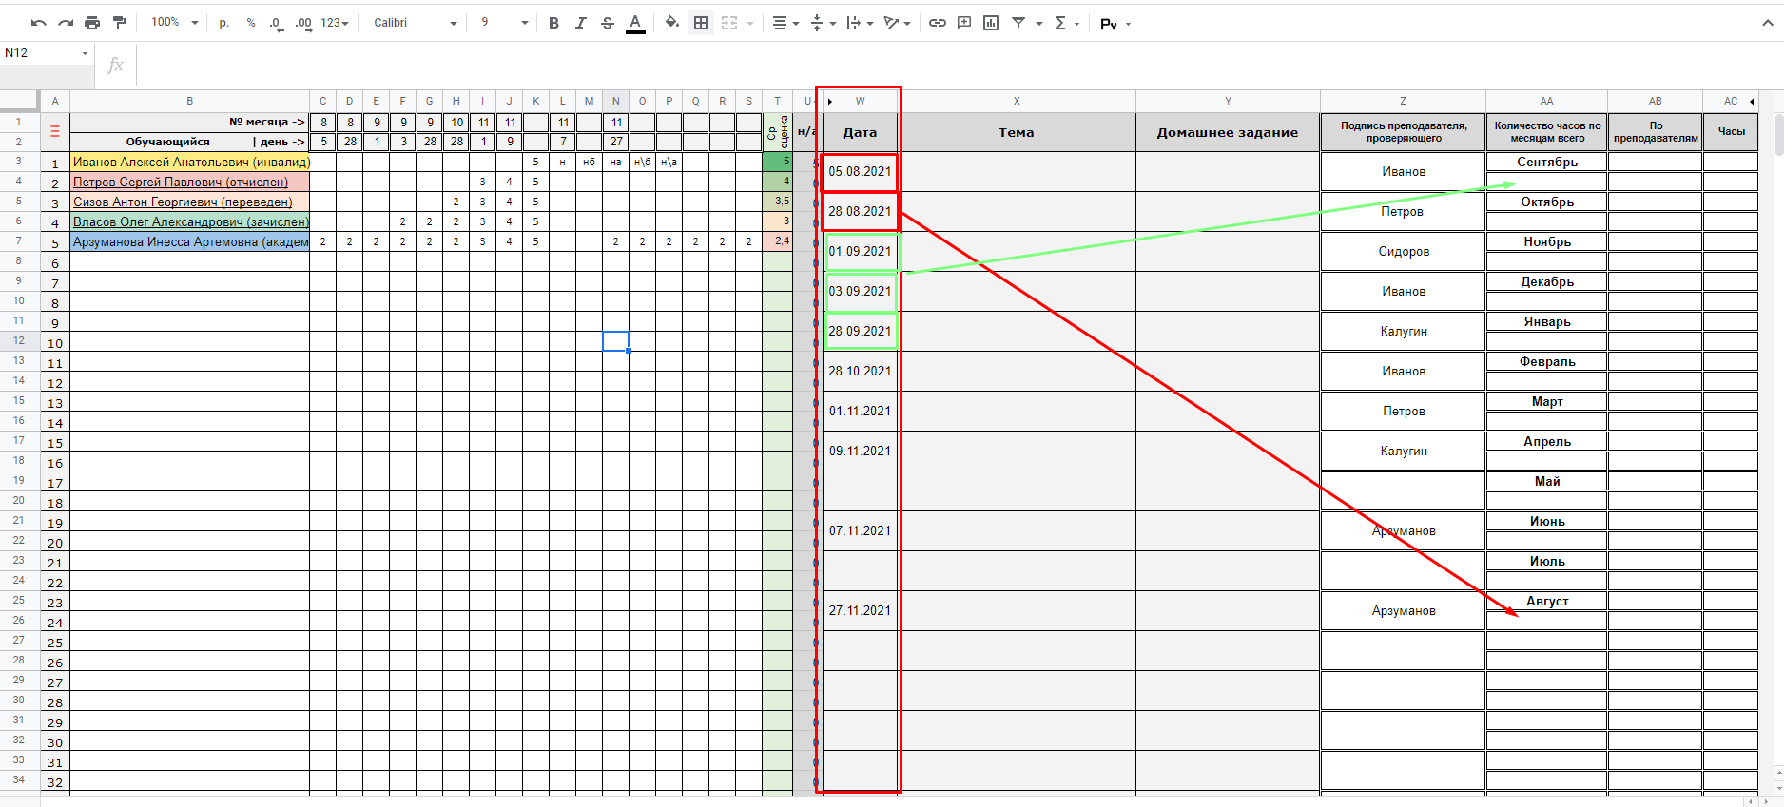This screenshot has height=807, width=1784.
Task: Decrease decimal places
Action: (x=276, y=23)
